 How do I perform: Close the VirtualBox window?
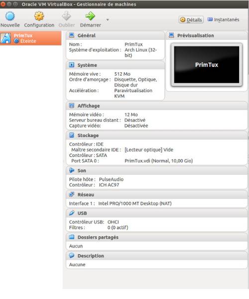coord(3,4)
